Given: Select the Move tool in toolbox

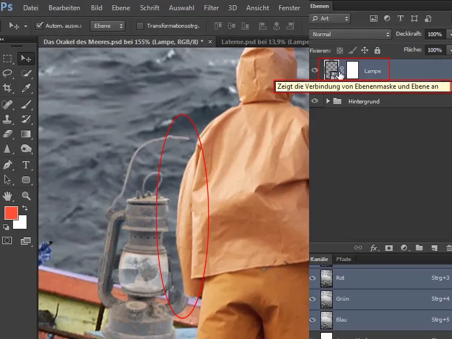Looking at the screenshot, I should (x=26, y=59).
